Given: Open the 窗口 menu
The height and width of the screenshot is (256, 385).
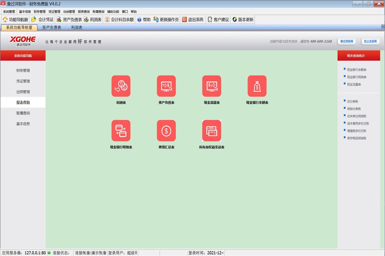Looking at the screenshot, I should (x=125, y=12).
